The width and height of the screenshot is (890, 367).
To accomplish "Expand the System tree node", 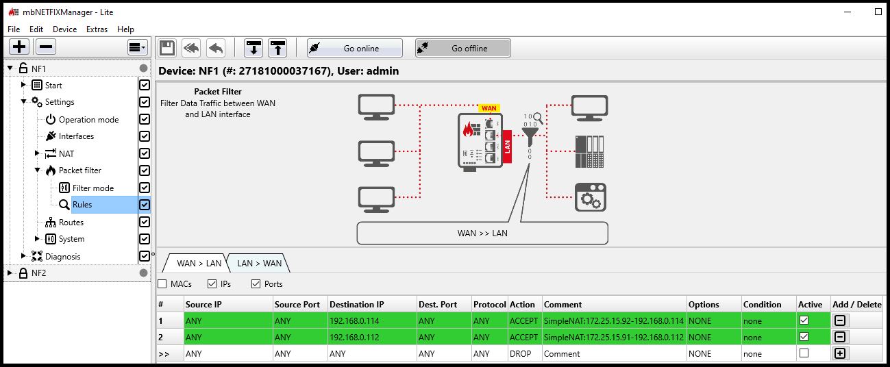I will point(38,239).
